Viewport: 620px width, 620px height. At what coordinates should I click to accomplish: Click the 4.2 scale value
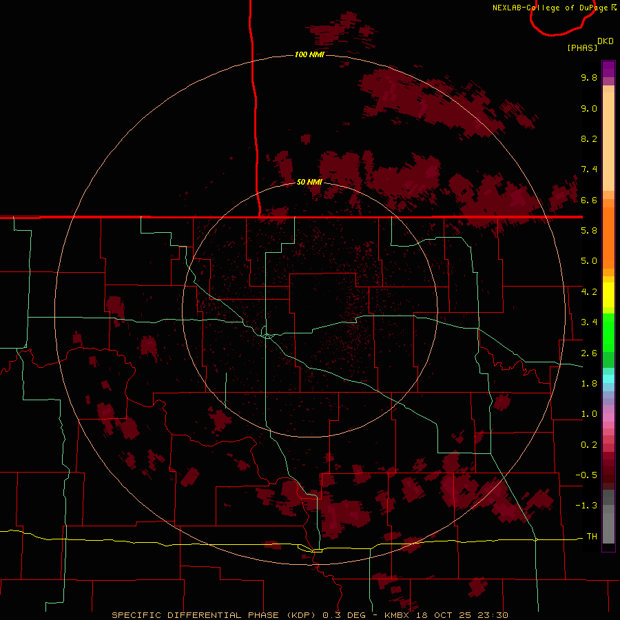(589, 292)
